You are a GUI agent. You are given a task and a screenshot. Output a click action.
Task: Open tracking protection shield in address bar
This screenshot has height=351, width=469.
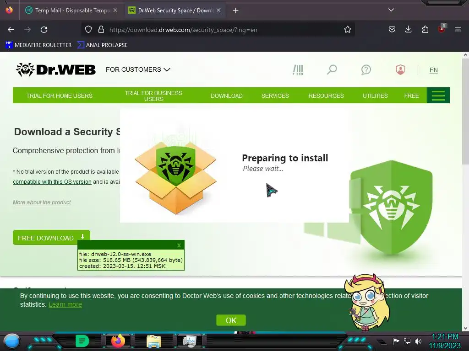(88, 30)
